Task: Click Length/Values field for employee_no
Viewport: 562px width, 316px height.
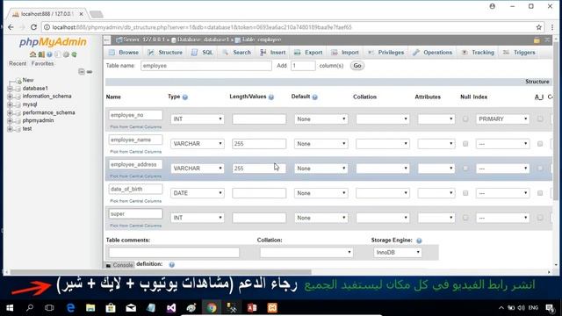Action: tap(259, 119)
